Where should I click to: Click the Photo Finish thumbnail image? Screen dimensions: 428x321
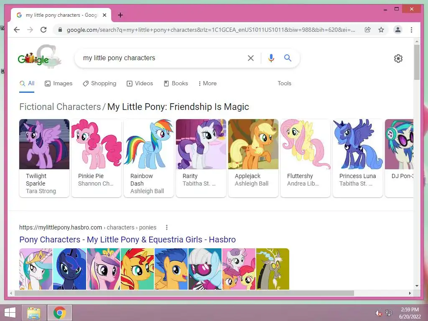click(x=205, y=269)
